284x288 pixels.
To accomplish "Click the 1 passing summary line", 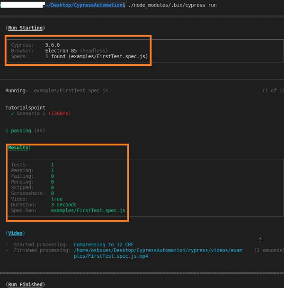I will (x=18, y=131).
